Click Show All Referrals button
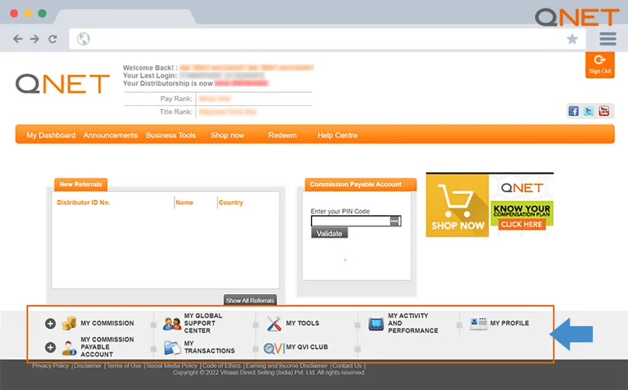The width and height of the screenshot is (628, 390). [250, 300]
